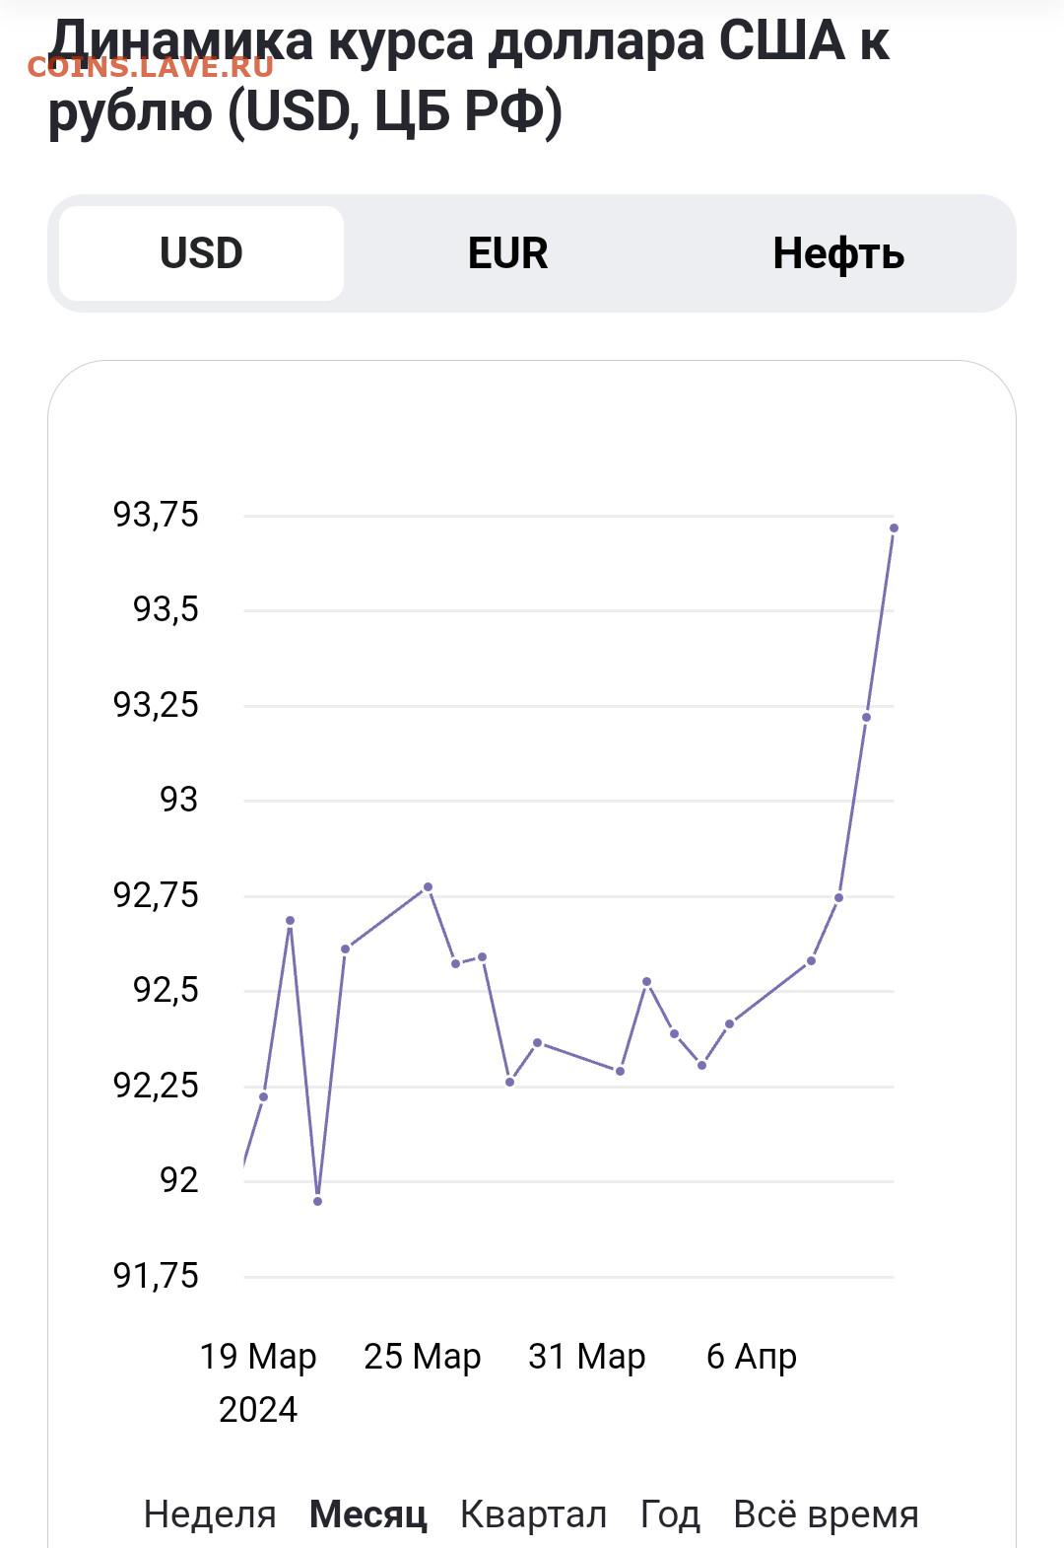Choose the Год time range
The width and height of the screenshot is (1064, 1548).
670,1514
